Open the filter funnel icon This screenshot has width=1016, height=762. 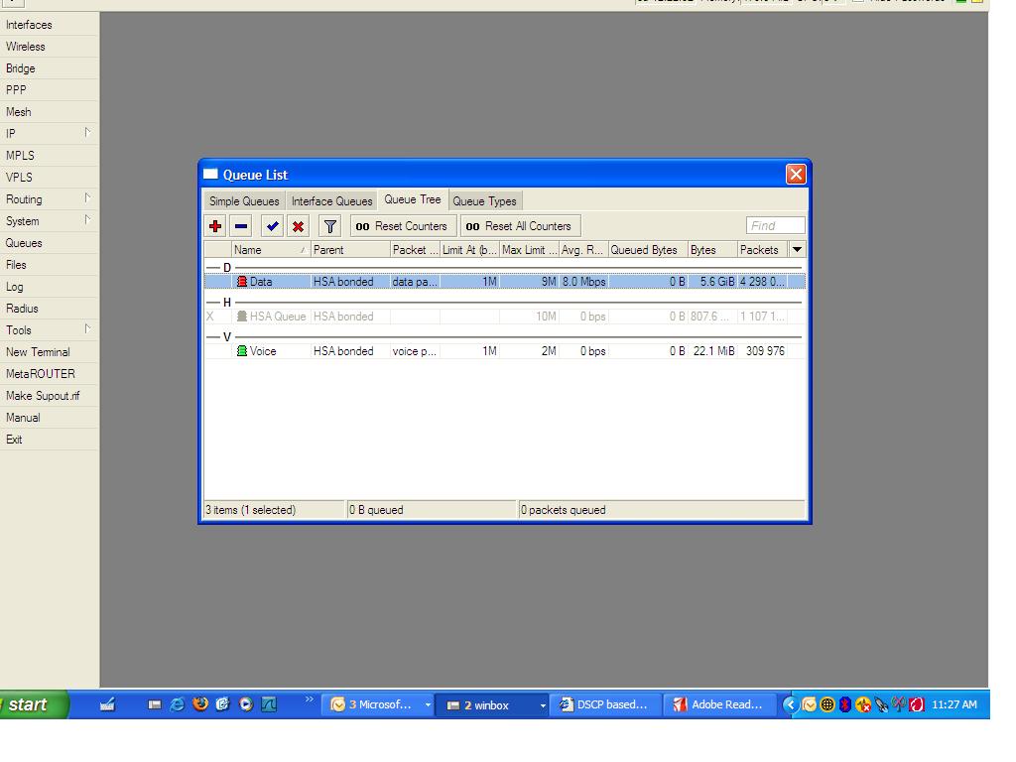click(329, 226)
